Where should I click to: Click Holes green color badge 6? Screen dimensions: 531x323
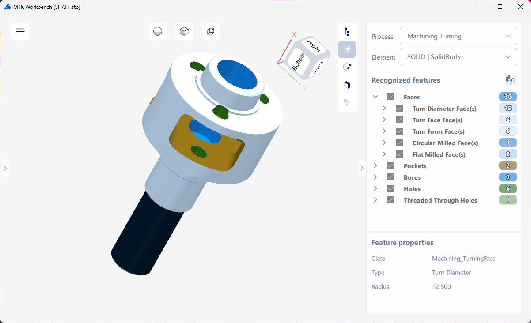(508, 189)
